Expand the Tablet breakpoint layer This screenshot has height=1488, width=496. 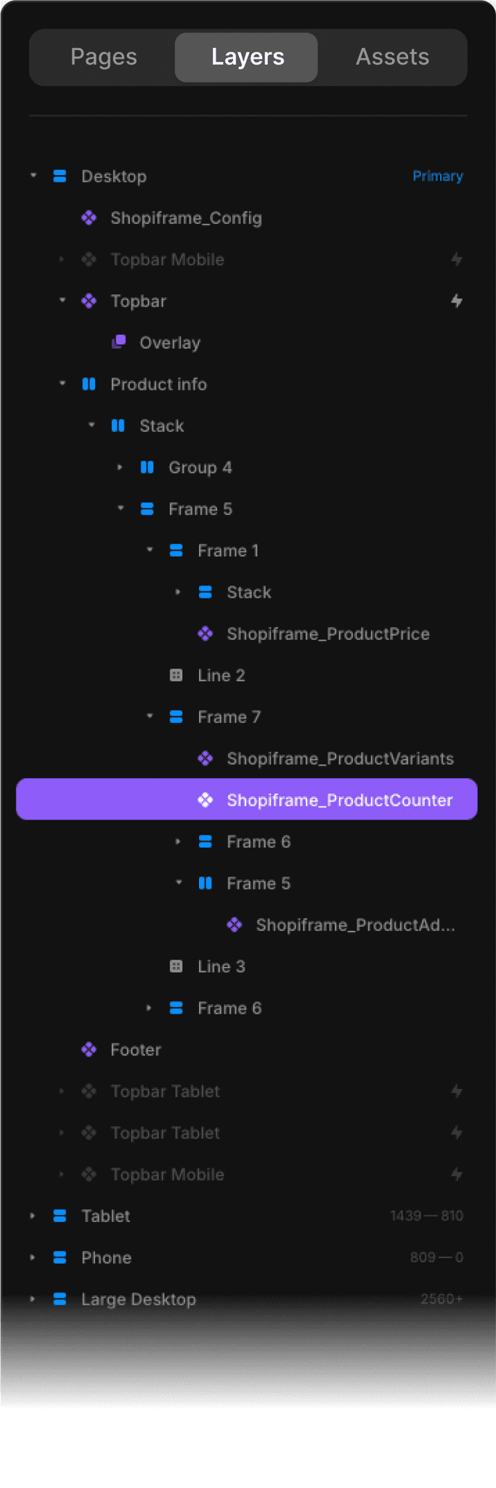tap(33, 1216)
